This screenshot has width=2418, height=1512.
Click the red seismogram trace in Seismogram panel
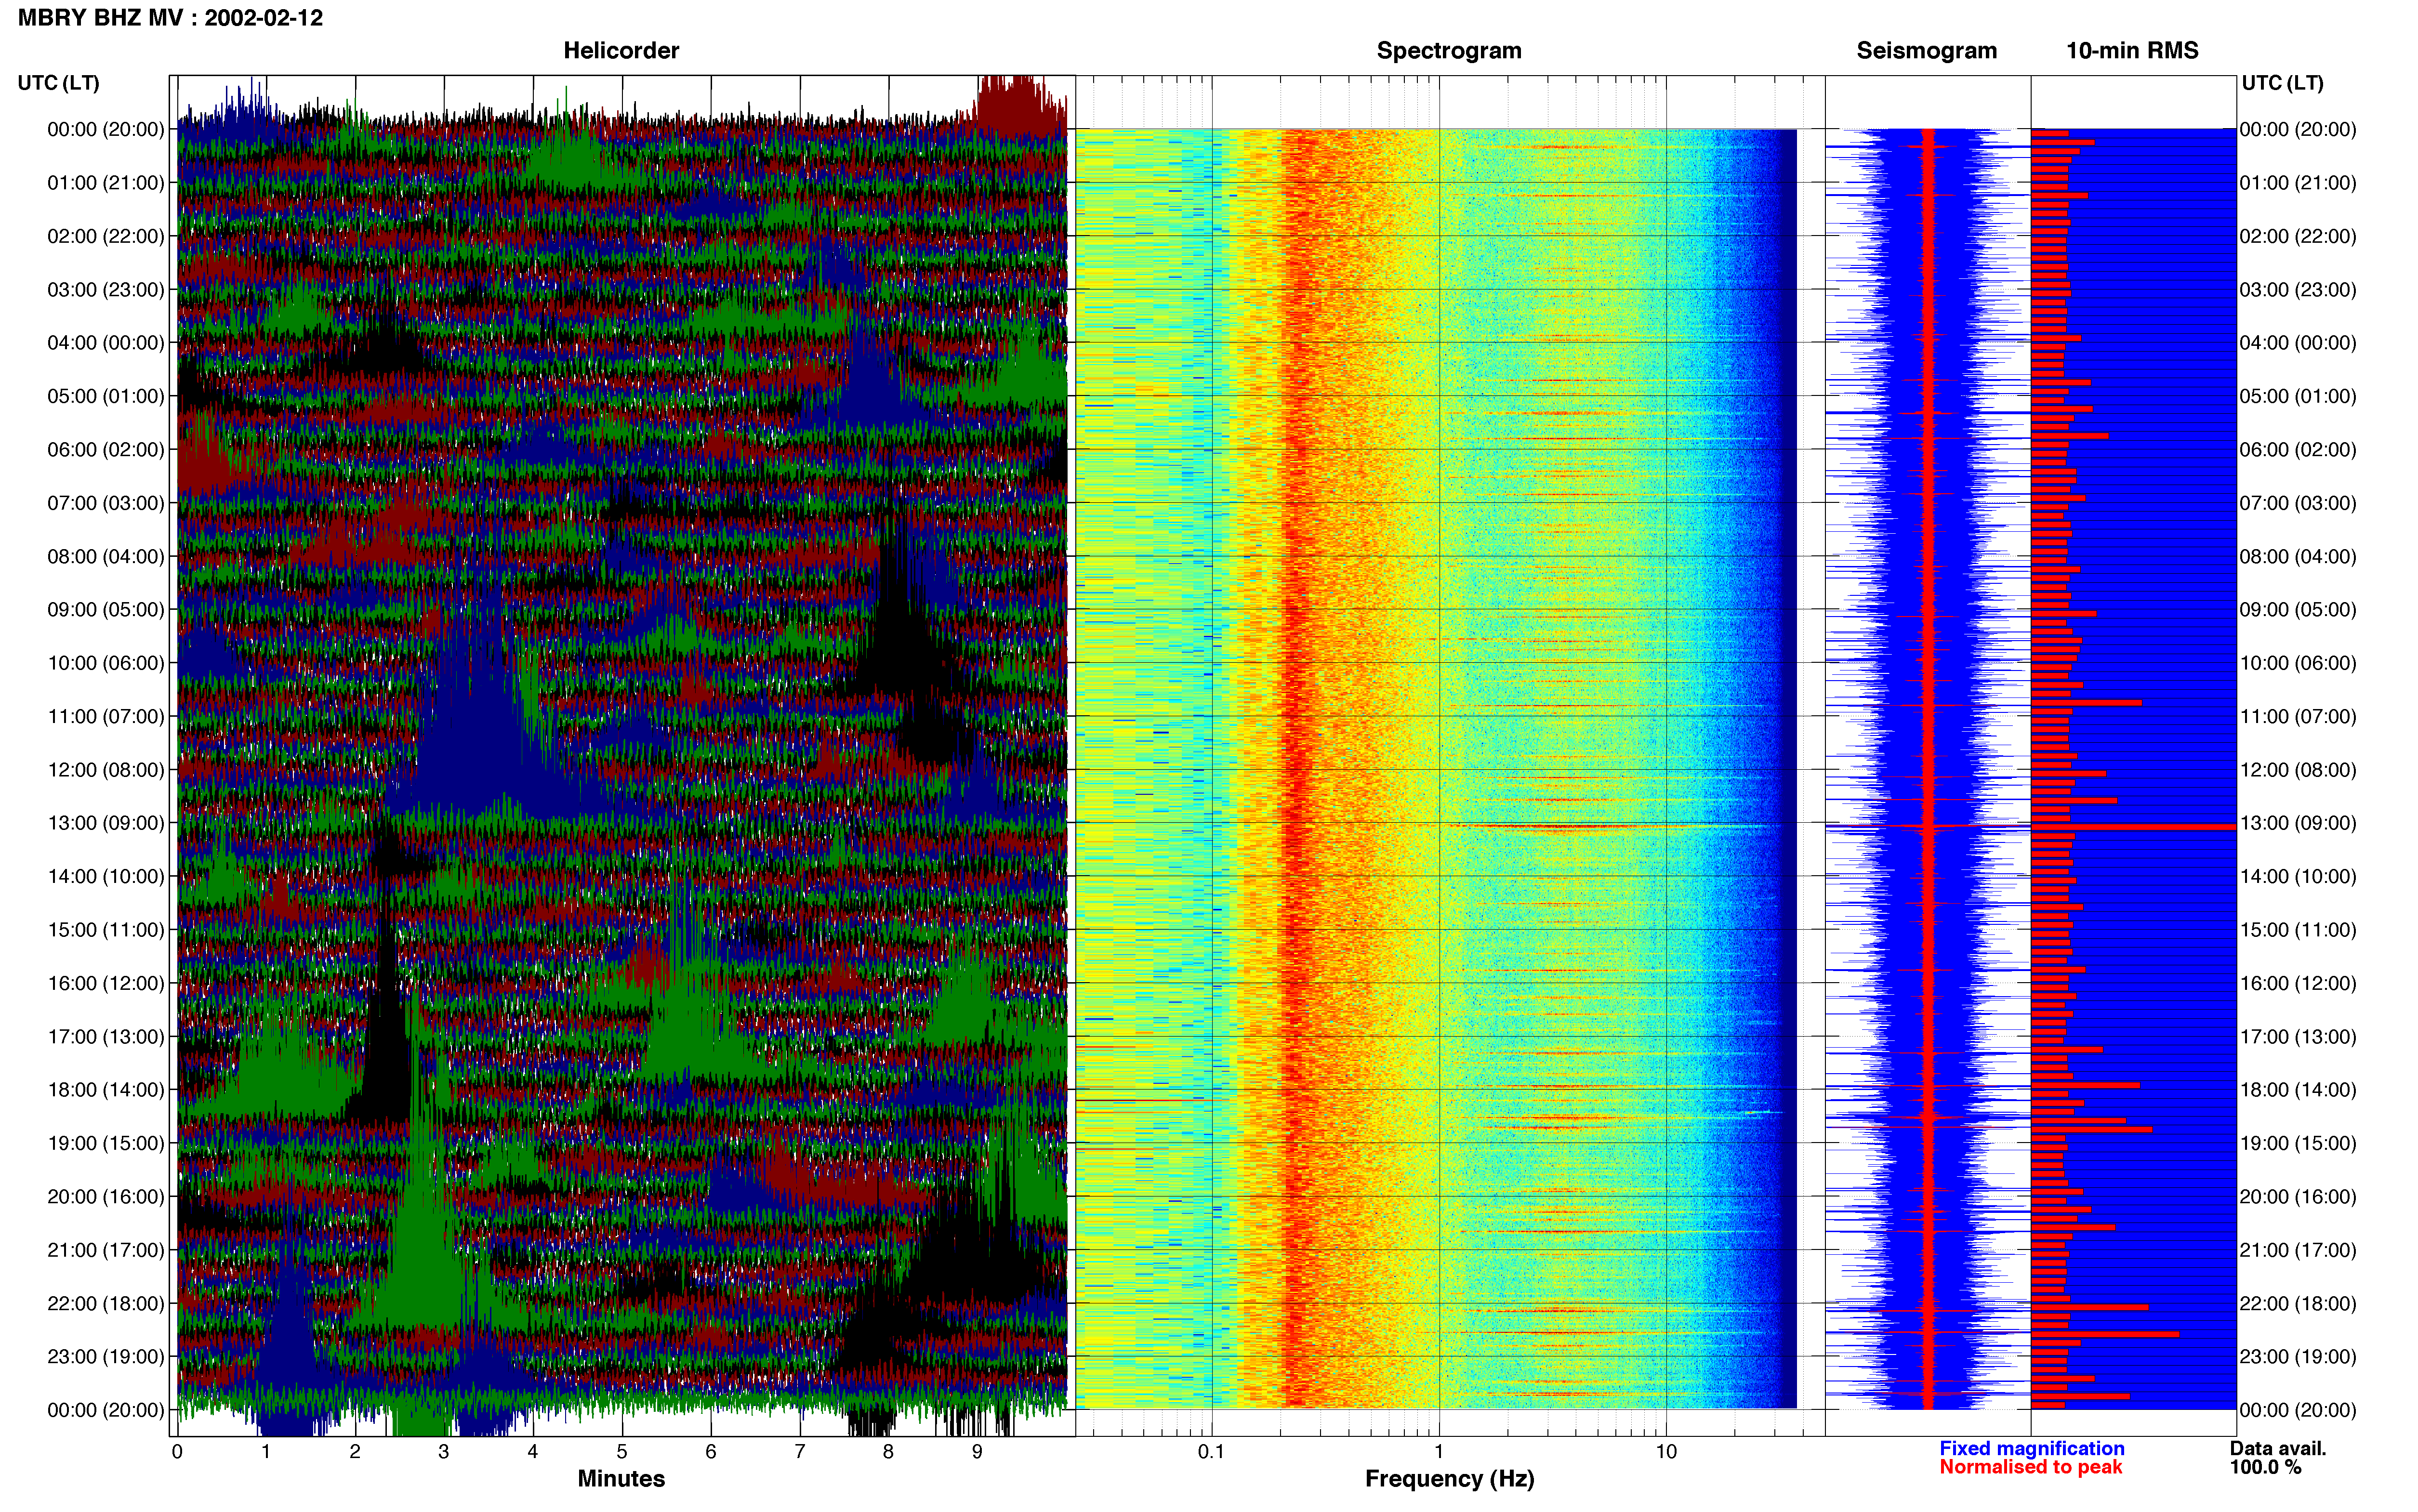coord(1928,768)
